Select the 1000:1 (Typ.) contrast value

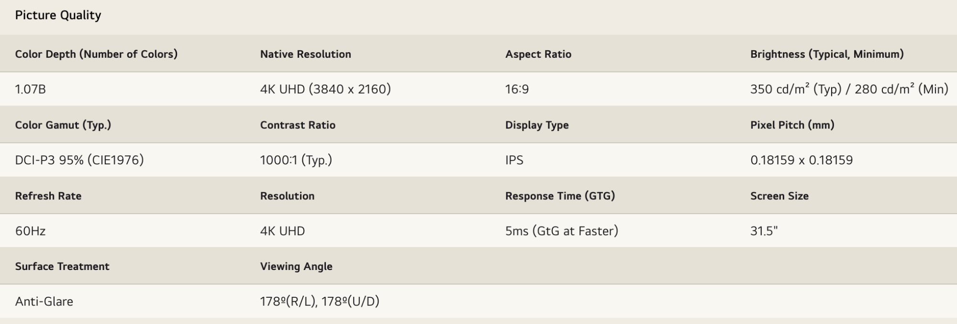tap(296, 160)
